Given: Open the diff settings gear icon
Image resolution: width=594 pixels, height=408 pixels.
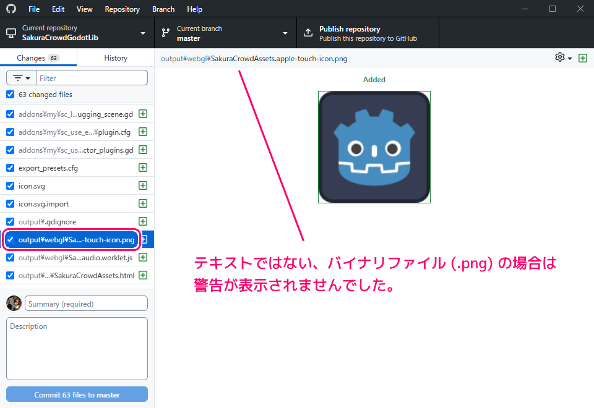Looking at the screenshot, I should point(561,57).
